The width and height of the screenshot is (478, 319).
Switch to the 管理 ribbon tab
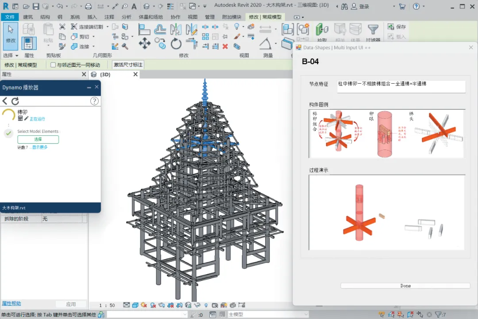(210, 17)
